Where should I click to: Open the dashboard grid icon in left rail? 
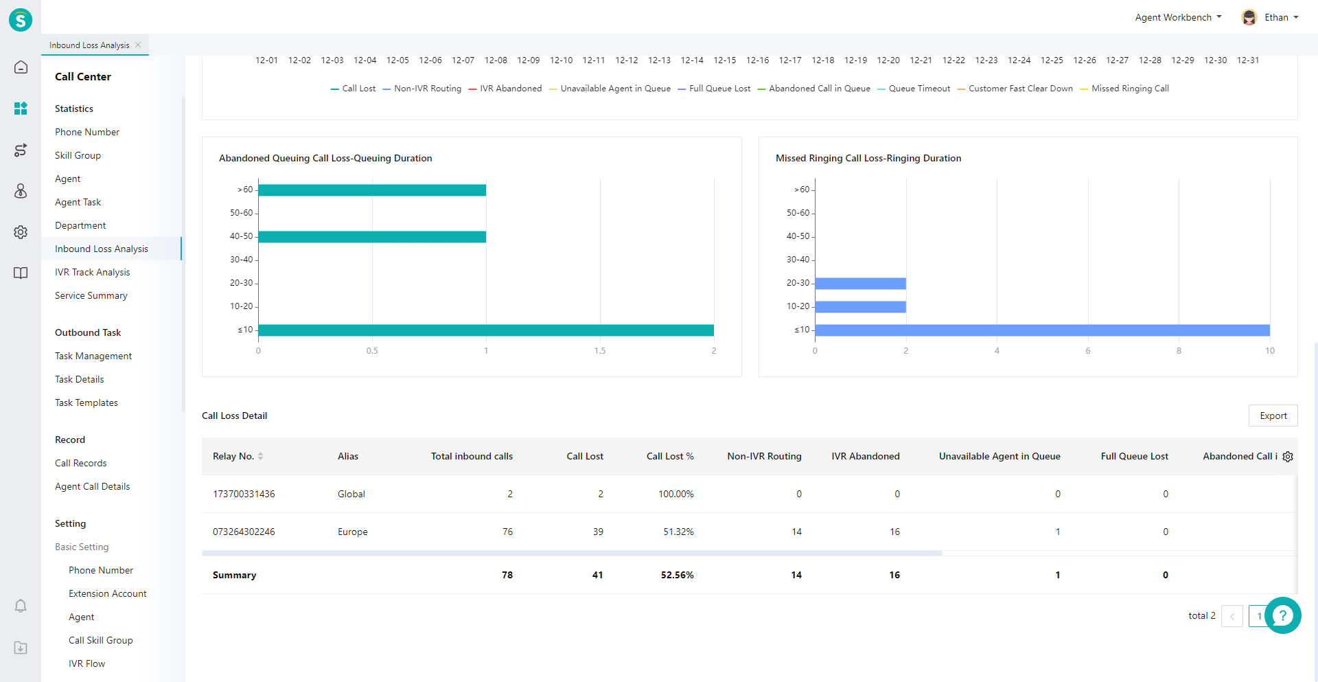point(21,109)
